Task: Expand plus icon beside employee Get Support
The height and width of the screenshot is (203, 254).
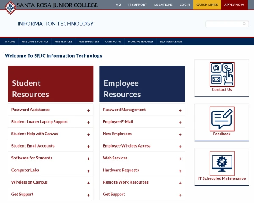Action: click(180, 195)
